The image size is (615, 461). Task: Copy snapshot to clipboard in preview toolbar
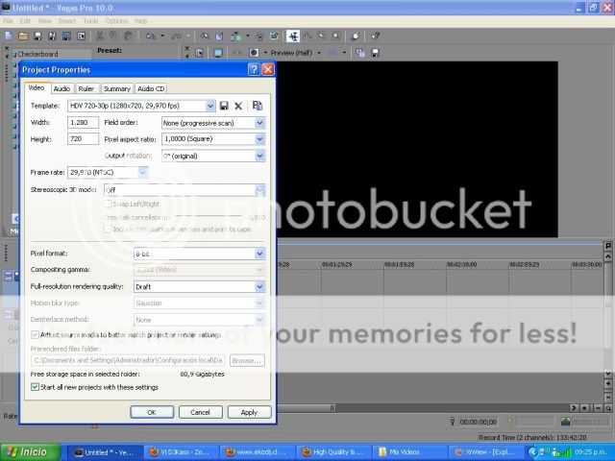(x=360, y=53)
